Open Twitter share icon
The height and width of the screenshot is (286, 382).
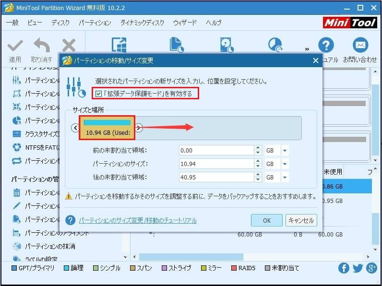pos(358,268)
